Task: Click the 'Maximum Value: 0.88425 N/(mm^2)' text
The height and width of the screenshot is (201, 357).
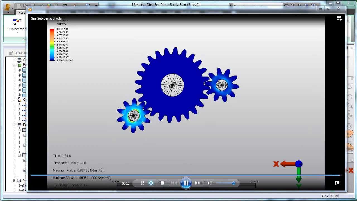Action: (78, 170)
